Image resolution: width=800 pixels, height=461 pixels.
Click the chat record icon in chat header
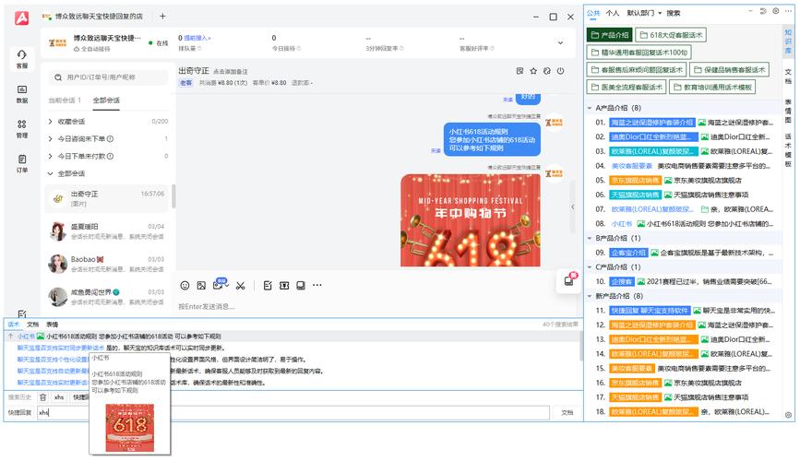coord(519,71)
